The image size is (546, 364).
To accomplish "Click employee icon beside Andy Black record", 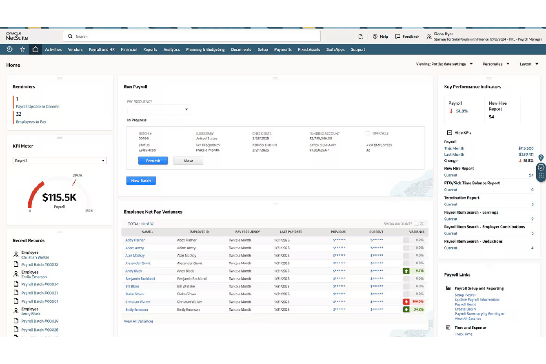I will pyautogui.click(x=16, y=311).
